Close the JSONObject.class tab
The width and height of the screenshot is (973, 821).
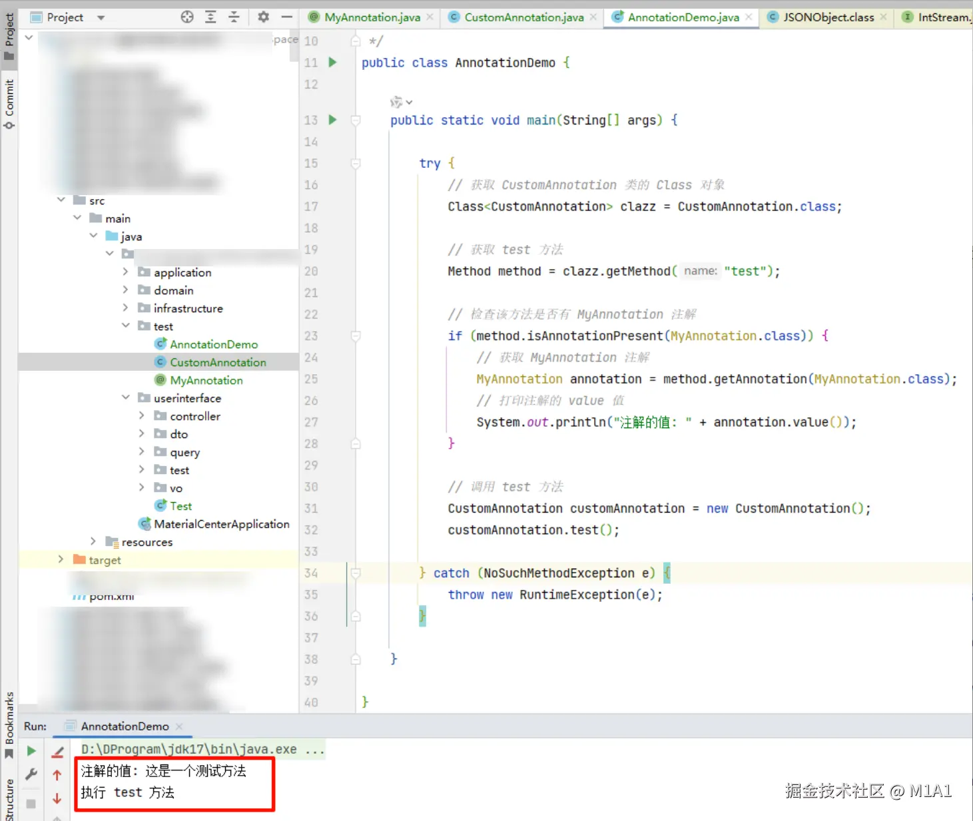(884, 17)
